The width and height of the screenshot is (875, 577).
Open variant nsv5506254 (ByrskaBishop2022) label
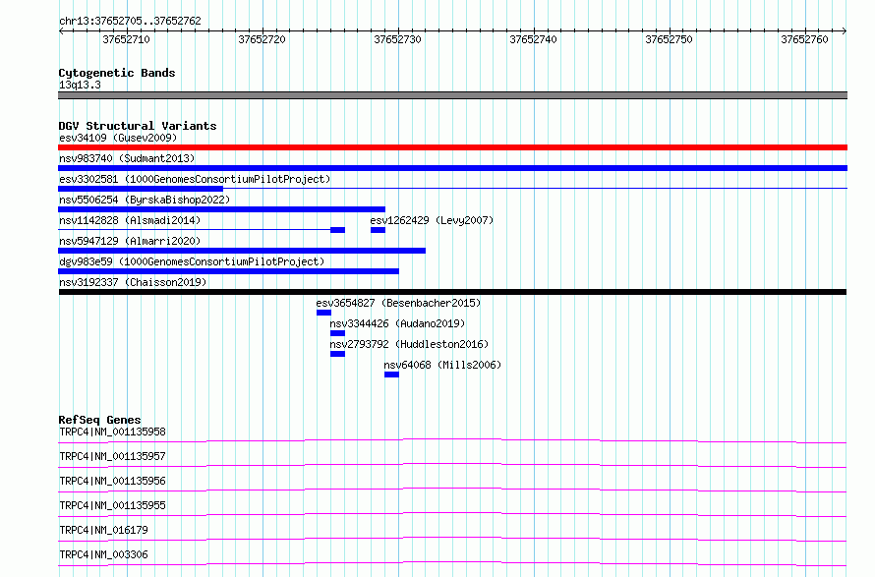(x=145, y=200)
